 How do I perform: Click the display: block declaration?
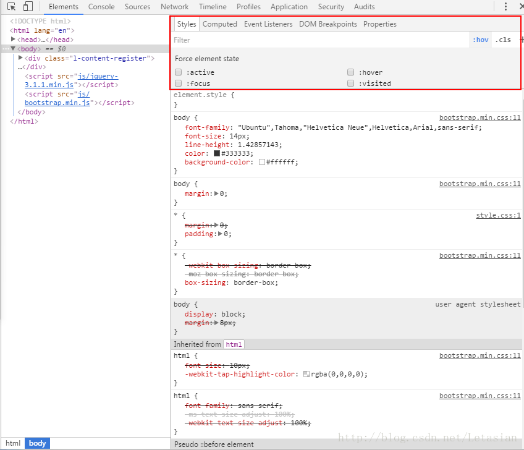(215, 314)
